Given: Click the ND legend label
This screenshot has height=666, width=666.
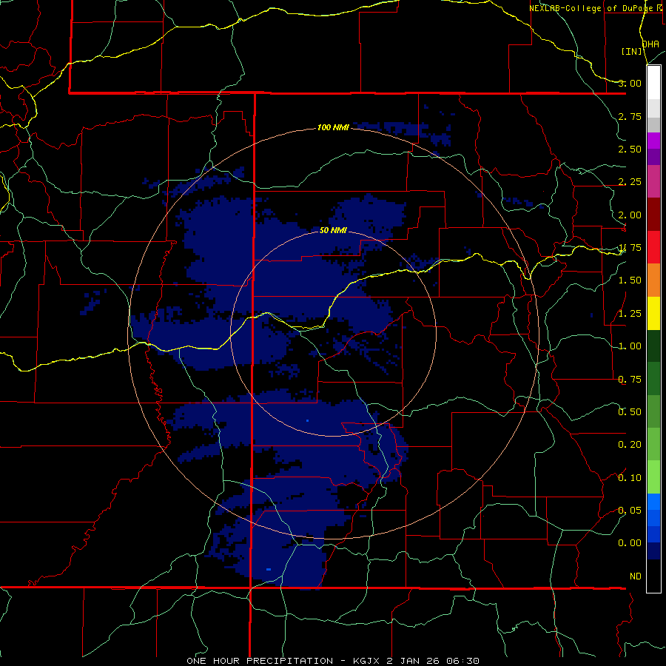Looking at the screenshot, I should click(636, 576).
